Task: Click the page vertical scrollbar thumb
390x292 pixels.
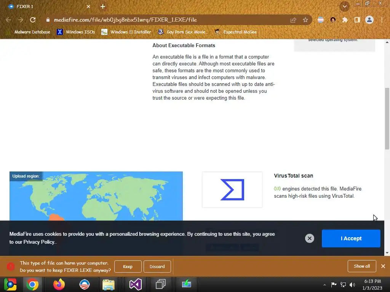Action: tap(387, 119)
